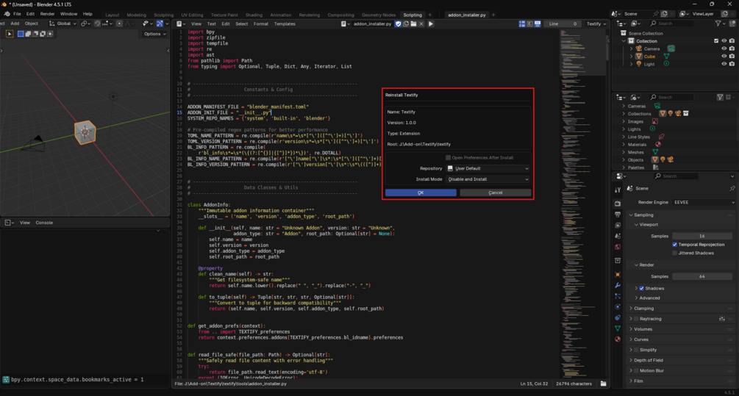Open the Particles properties tab icon
739x396 pixels.
tap(618, 295)
